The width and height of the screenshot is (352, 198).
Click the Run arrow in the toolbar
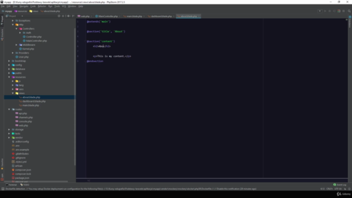pos(325,11)
